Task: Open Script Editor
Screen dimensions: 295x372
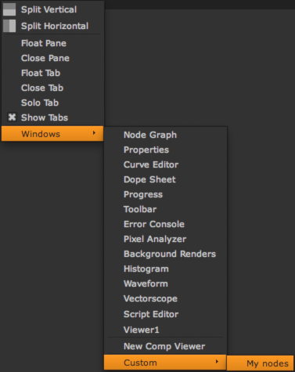Action: pos(151,314)
